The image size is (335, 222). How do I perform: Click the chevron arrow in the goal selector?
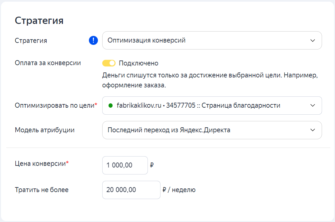(312, 106)
